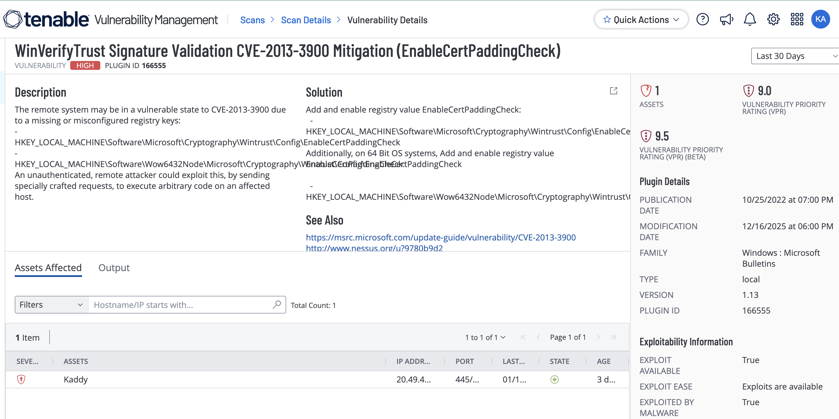The height and width of the screenshot is (419, 839).
Task: Sort by the Port column header
Action: click(x=464, y=361)
